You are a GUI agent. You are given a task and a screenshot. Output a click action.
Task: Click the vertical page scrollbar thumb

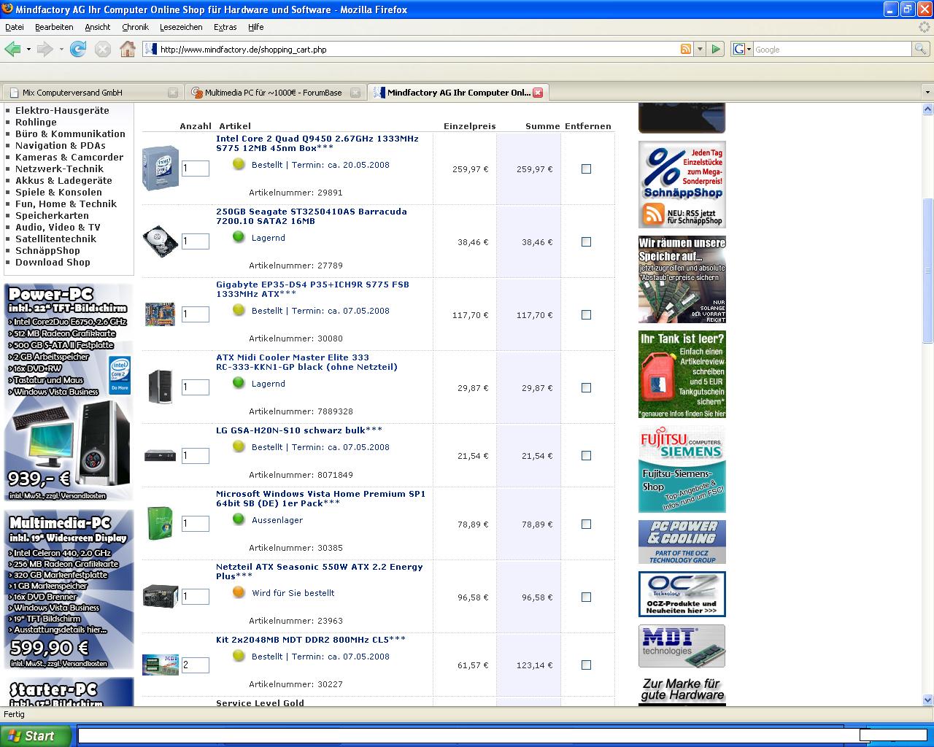(x=928, y=270)
